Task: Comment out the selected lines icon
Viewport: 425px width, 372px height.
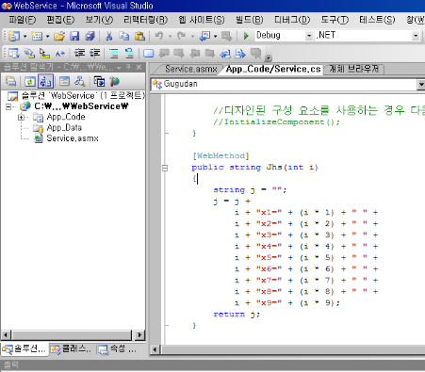Action: click(114, 54)
